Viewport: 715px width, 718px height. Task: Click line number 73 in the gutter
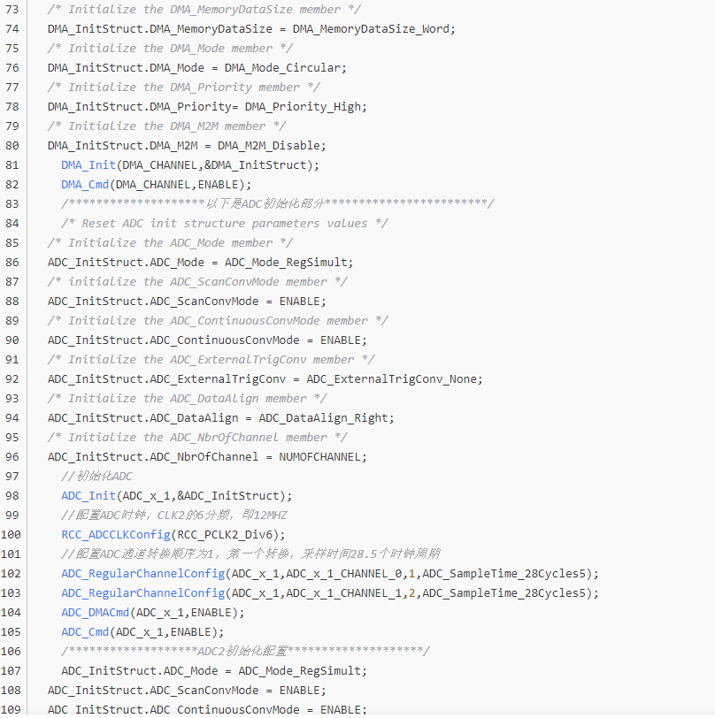[x=12, y=10]
